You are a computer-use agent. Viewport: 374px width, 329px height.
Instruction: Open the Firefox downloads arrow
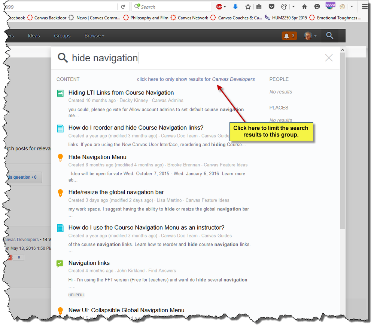[235, 7]
